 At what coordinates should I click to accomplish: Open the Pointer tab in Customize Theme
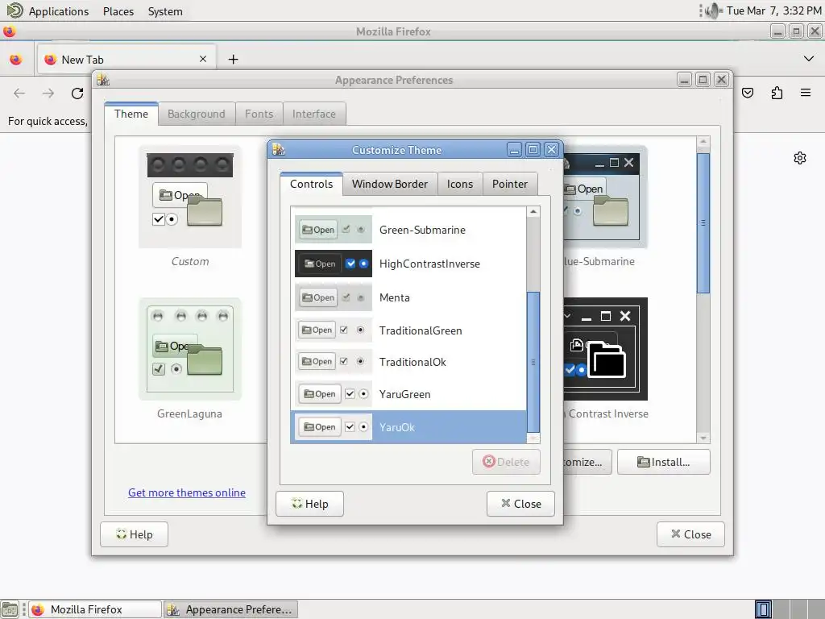click(510, 185)
